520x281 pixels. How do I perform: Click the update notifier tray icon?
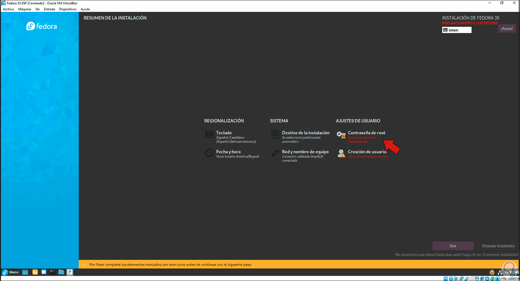coord(492,272)
